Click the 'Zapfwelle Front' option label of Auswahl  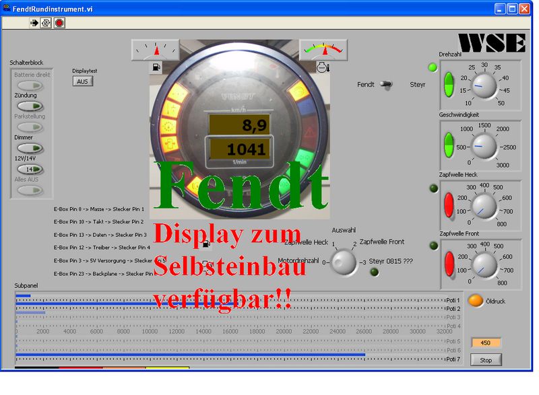(x=382, y=242)
